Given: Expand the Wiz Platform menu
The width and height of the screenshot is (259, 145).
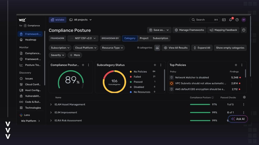Looking at the screenshot, I should point(31,121).
